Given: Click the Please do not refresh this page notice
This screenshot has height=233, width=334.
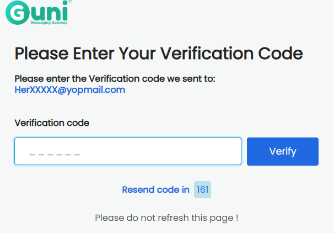Looking at the screenshot, I should [x=166, y=218].
